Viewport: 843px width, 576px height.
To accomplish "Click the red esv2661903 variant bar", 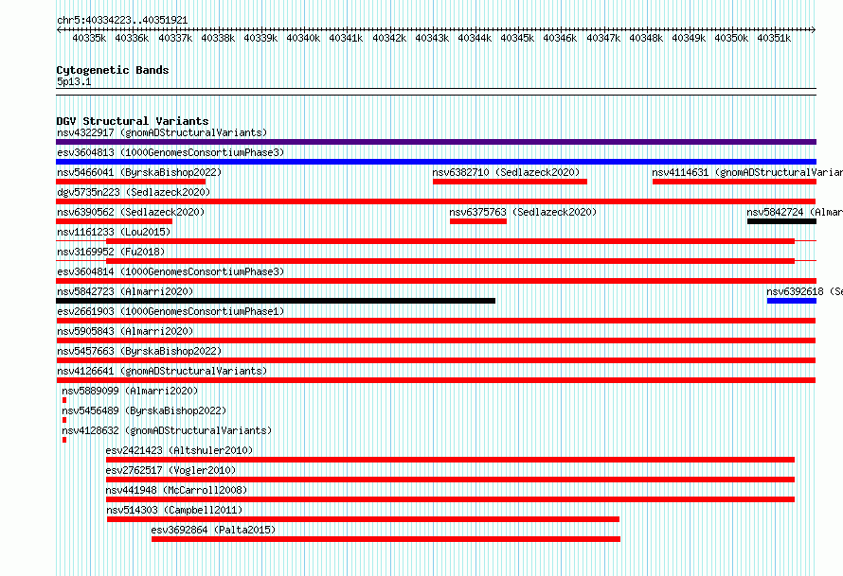I will [436, 321].
